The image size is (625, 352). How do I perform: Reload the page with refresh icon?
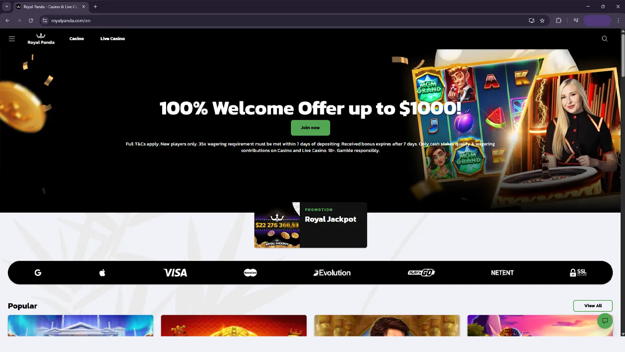31,21
